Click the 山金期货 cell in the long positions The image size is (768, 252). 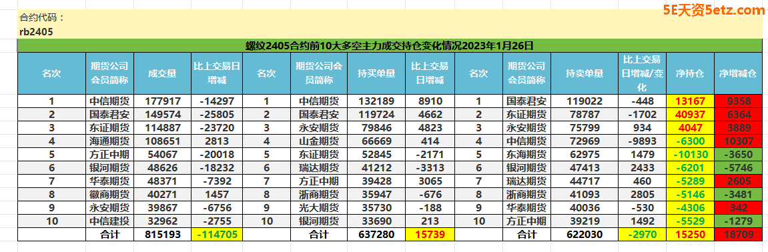320,141
